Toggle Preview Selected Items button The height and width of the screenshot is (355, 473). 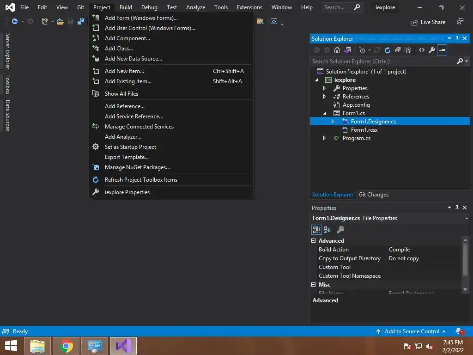[x=442, y=50]
